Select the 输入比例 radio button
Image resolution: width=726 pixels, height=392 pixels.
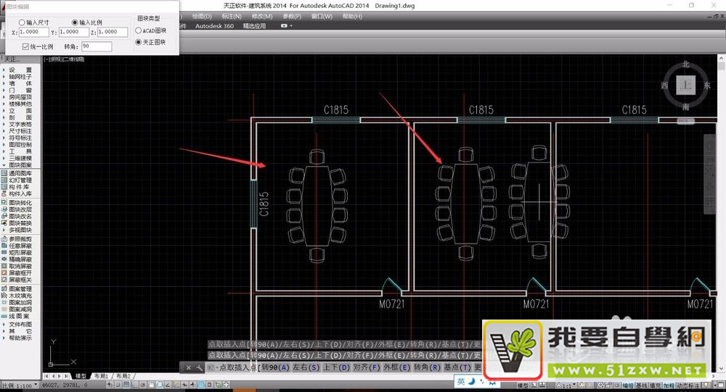click(75, 22)
